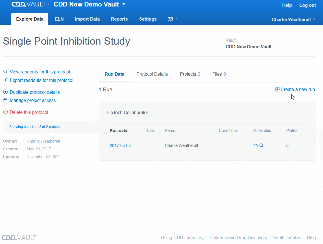Open the Charlie Weatherall user menu arrow

click(314, 19)
